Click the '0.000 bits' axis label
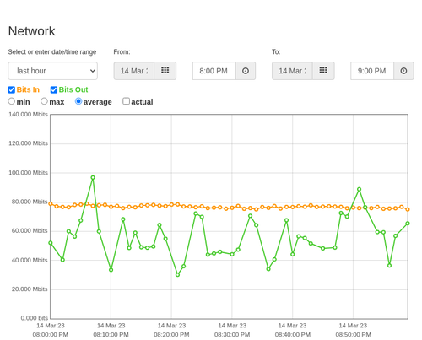This screenshot has width=422, height=340. pos(35,318)
